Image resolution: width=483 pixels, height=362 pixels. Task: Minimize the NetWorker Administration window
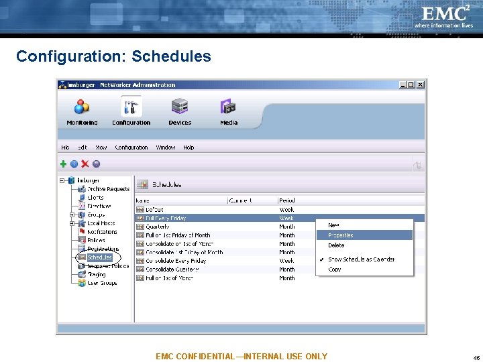click(402, 84)
